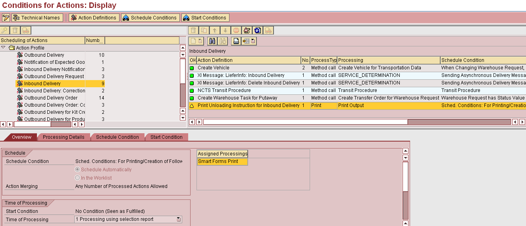The height and width of the screenshot is (226, 526).
Task: Click the Print icon in grid toolbar
Action: click(x=236, y=41)
